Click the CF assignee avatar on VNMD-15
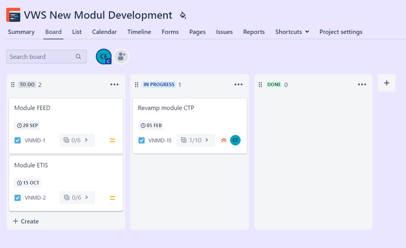The height and width of the screenshot is (248, 406). coord(235,140)
